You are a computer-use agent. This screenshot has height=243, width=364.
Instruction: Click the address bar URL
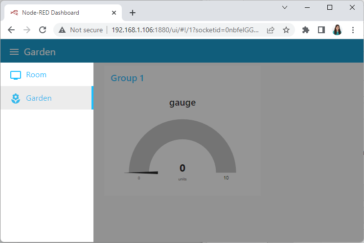(x=185, y=30)
